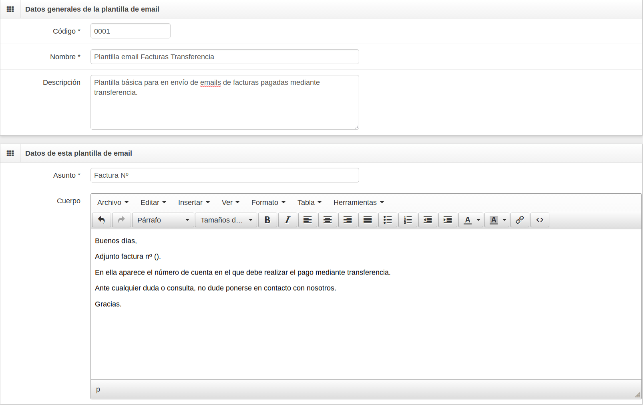Viewport: 643px width, 405px height.
Task: Click the editor resize handle corner
Action: pos(637,395)
